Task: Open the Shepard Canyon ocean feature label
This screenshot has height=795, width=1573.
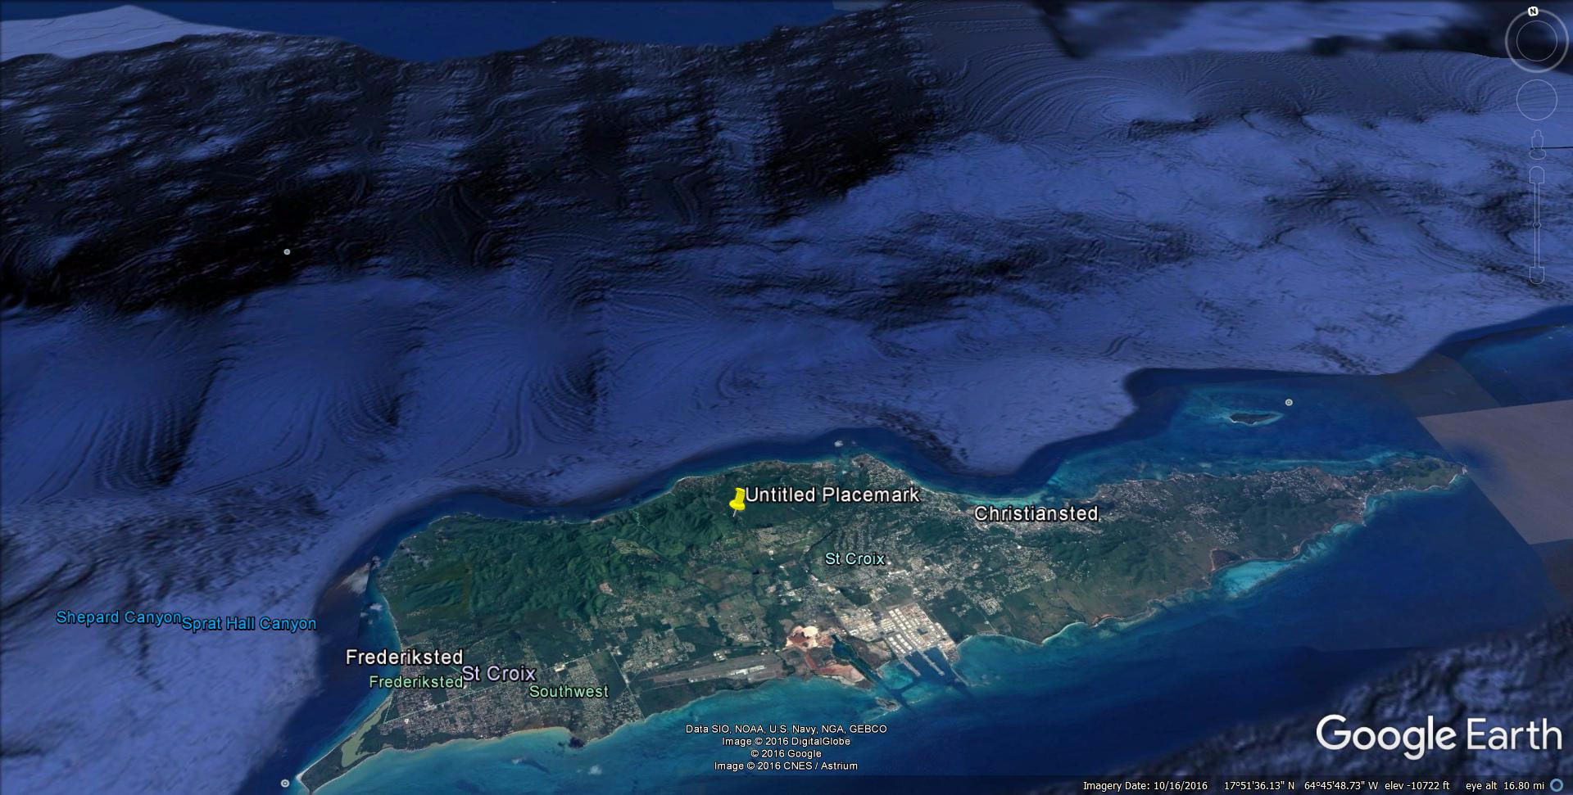Action: click(x=120, y=617)
